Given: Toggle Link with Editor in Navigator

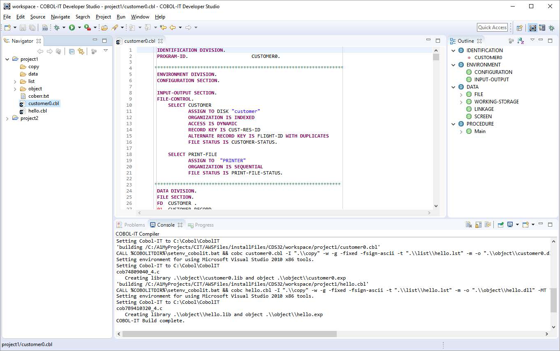Looking at the screenshot, I should click(81, 51).
